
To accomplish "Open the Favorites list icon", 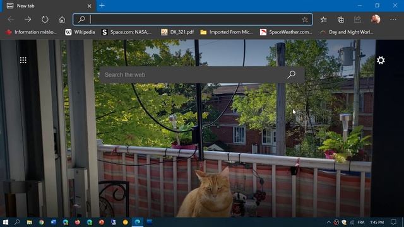I will [x=324, y=20].
